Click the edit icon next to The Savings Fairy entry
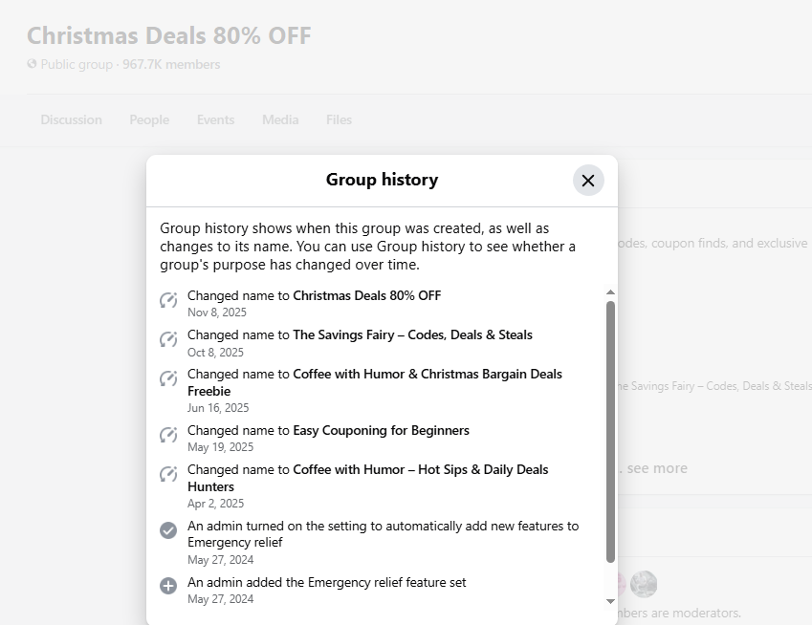The height and width of the screenshot is (625, 812). (x=168, y=340)
